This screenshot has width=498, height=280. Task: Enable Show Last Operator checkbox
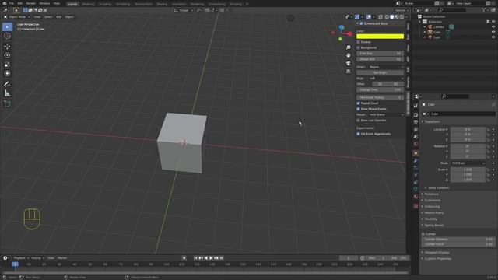coord(358,121)
